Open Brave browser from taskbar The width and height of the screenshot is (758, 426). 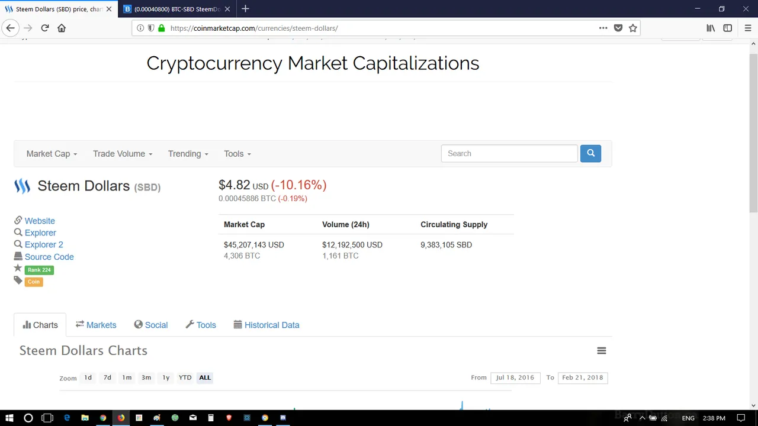coord(229,418)
